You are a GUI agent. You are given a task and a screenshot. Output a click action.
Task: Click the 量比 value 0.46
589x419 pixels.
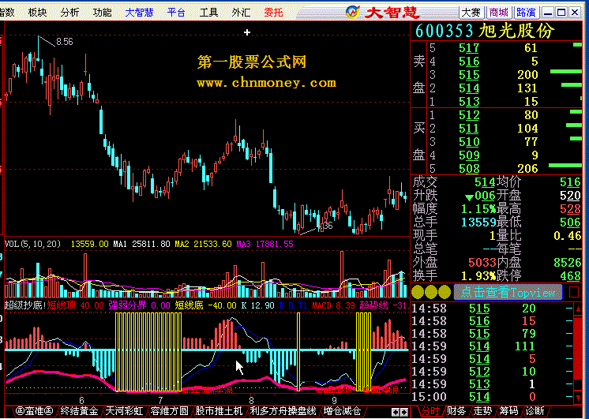(567, 236)
